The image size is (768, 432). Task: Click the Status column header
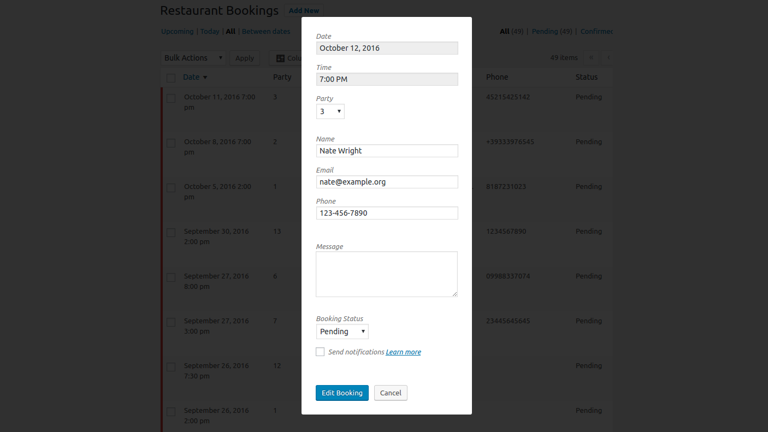(587, 77)
